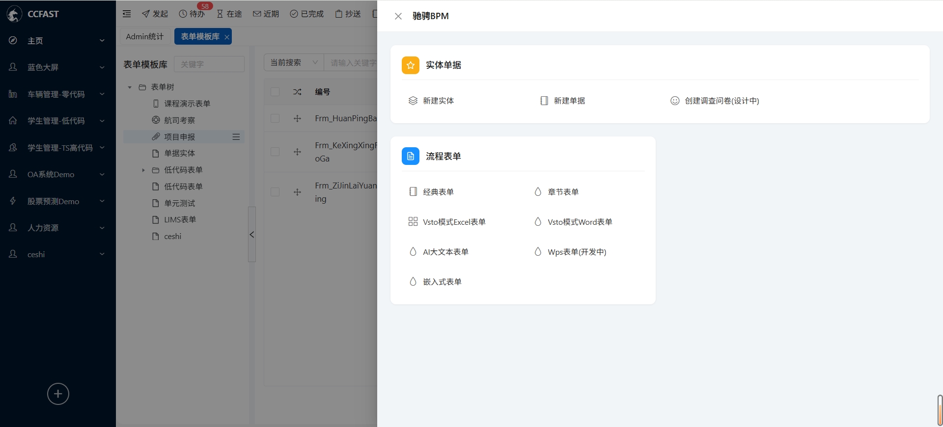Click move handle for Frm_HuanPingBa row
The height and width of the screenshot is (427, 943).
tap(297, 118)
